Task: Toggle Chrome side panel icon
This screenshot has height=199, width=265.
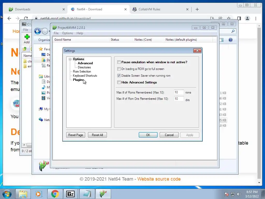Action: tap(239, 18)
